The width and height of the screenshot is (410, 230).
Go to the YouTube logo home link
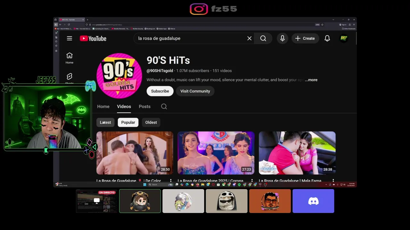pos(93,38)
